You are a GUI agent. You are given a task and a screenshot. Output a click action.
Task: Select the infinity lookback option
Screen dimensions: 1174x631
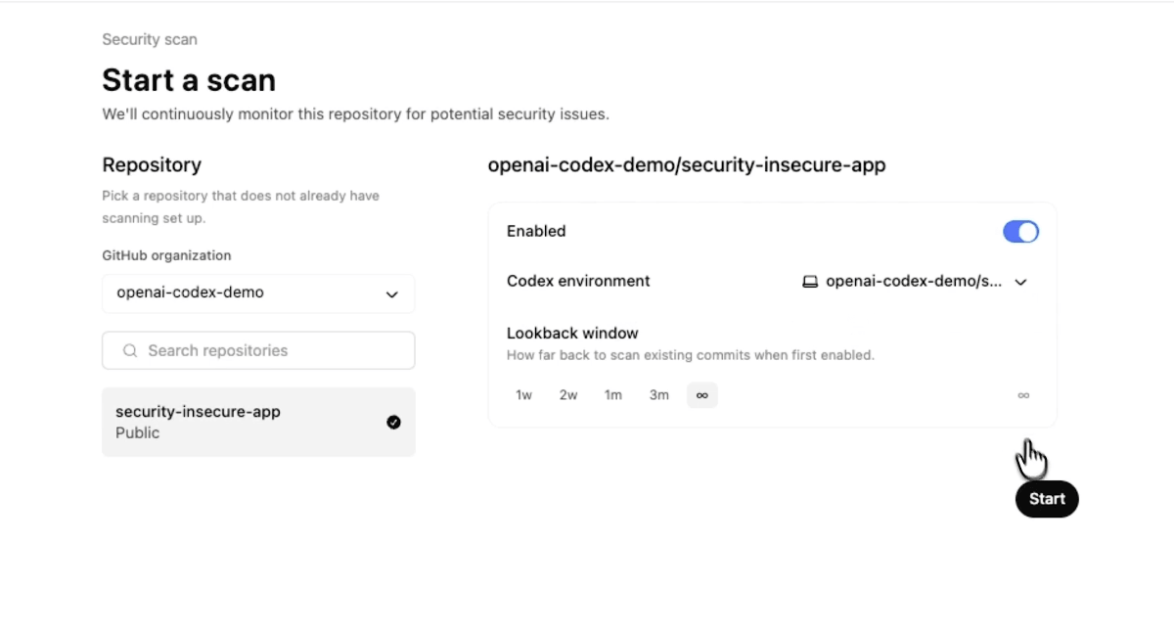pyautogui.click(x=702, y=395)
